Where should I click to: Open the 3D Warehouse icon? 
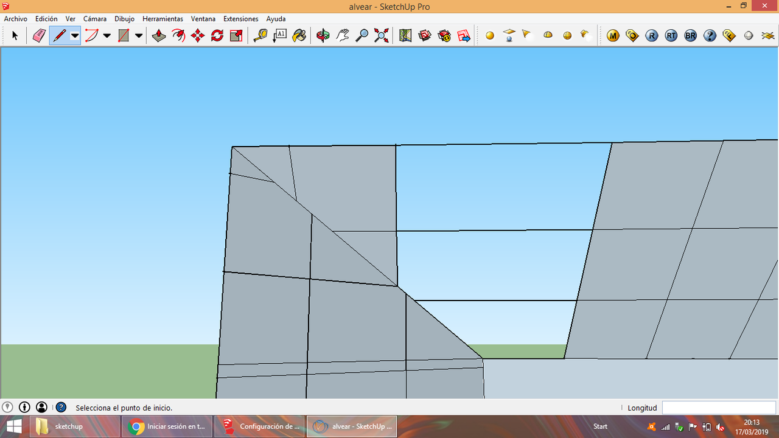click(x=425, y=36)
